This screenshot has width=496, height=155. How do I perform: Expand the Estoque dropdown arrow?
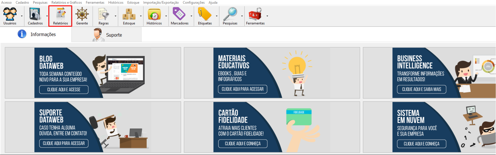(x=141, y=16)
